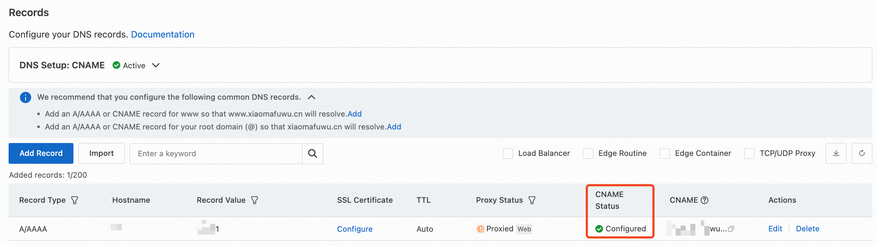The width and height of the screenshot is (877, 246).
Task: Collapse the recommended DNS records notice
Action: click(x=312, y=97)
